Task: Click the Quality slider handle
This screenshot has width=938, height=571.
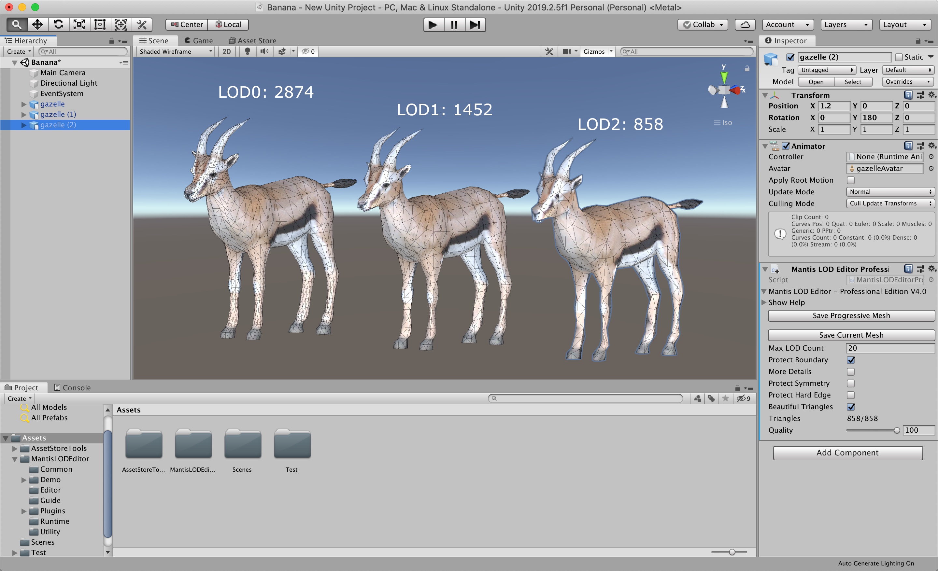Action: click(897, 430)
